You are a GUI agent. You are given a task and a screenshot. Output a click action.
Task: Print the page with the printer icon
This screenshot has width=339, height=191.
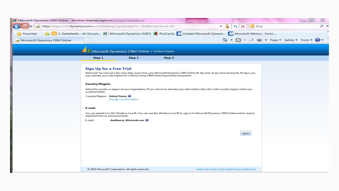point(259,40)
